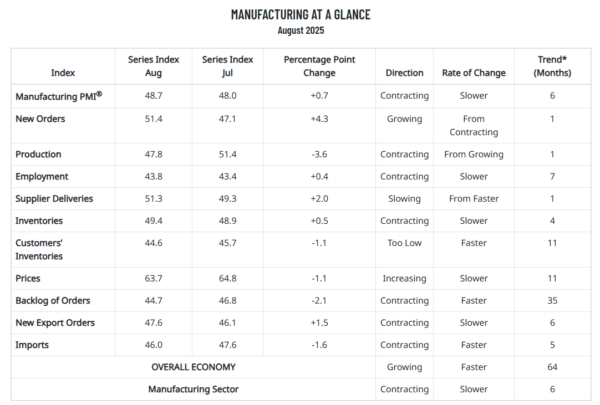This screenshot has height=405, width=600.
Task: Click the Prices August value 63.7
Action: [x=153, y=278]
